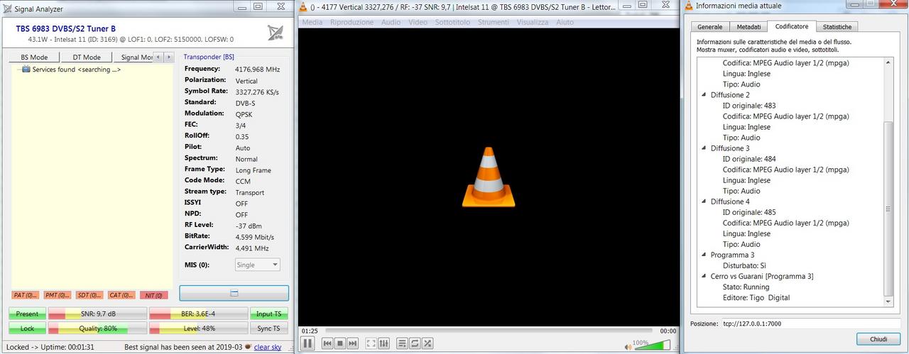Open the Sottotitolo menu
This screenshot has height=354, width=909.
[x=454, y=22]
